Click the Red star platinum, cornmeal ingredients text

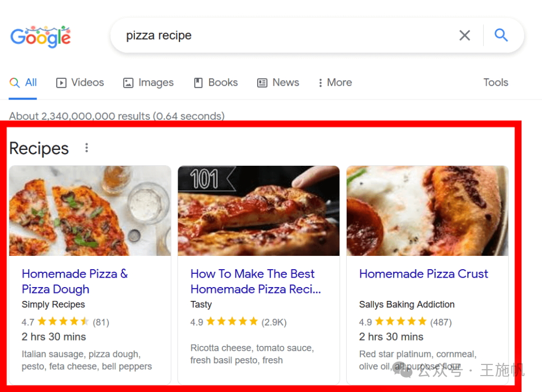pyautogui.click(x=418, y=360)
